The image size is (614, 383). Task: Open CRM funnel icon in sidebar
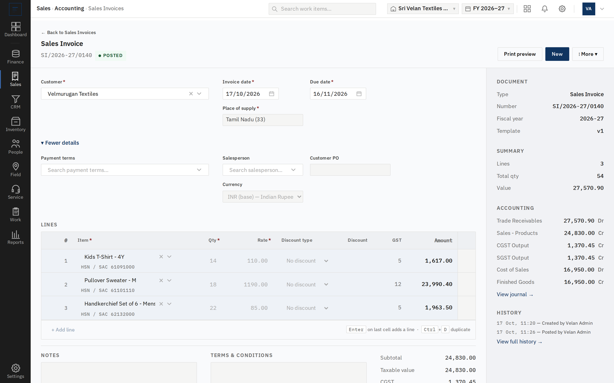click(x=15, y=102)
